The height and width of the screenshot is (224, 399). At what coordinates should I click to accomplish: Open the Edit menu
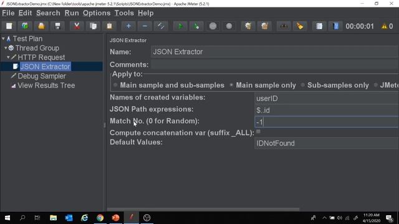coord(25,13)
